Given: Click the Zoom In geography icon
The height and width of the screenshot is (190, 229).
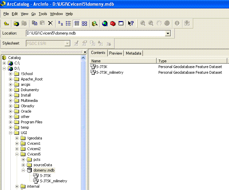Looking at the screenshot, I should point(143,23).
